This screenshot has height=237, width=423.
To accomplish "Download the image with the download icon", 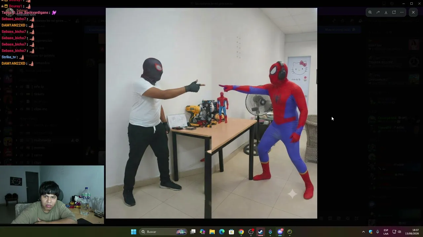I will coord(386,13).
